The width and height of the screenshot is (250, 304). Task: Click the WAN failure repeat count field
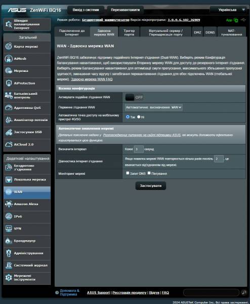click(x=219, y=159)
